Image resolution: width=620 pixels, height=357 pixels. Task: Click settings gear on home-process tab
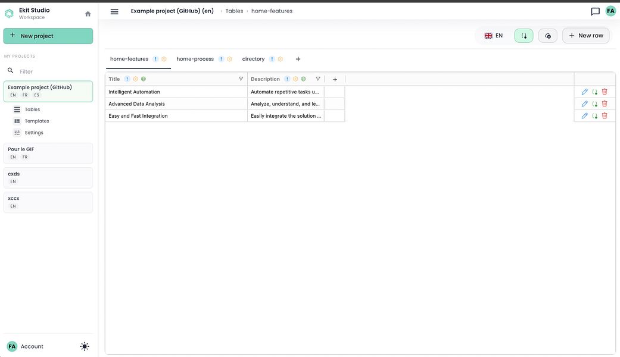pos(229,59)
